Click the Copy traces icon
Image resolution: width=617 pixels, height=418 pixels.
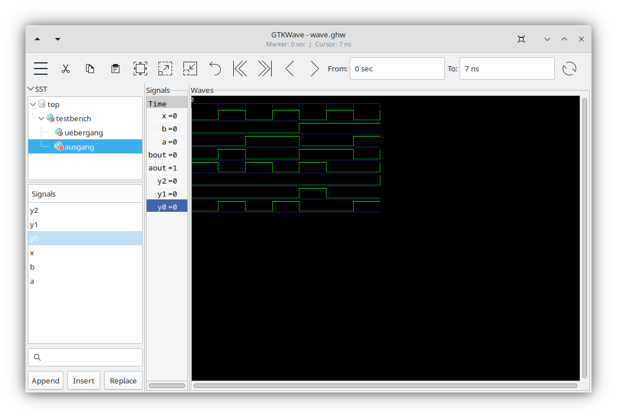[x=90, y=68]
